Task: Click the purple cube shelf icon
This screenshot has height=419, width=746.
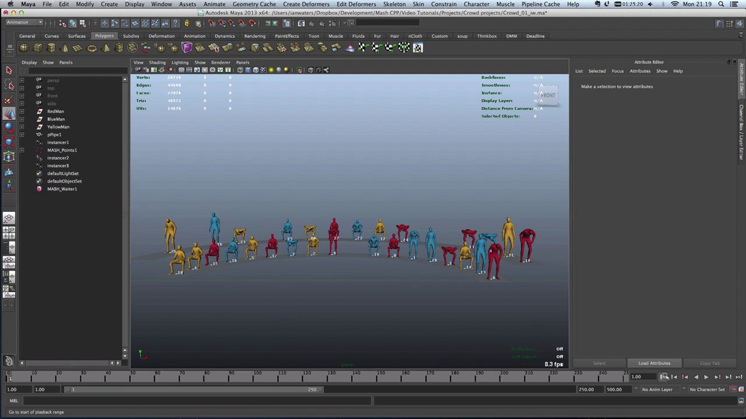Action: pyautogui.click(x=187, y=47)
